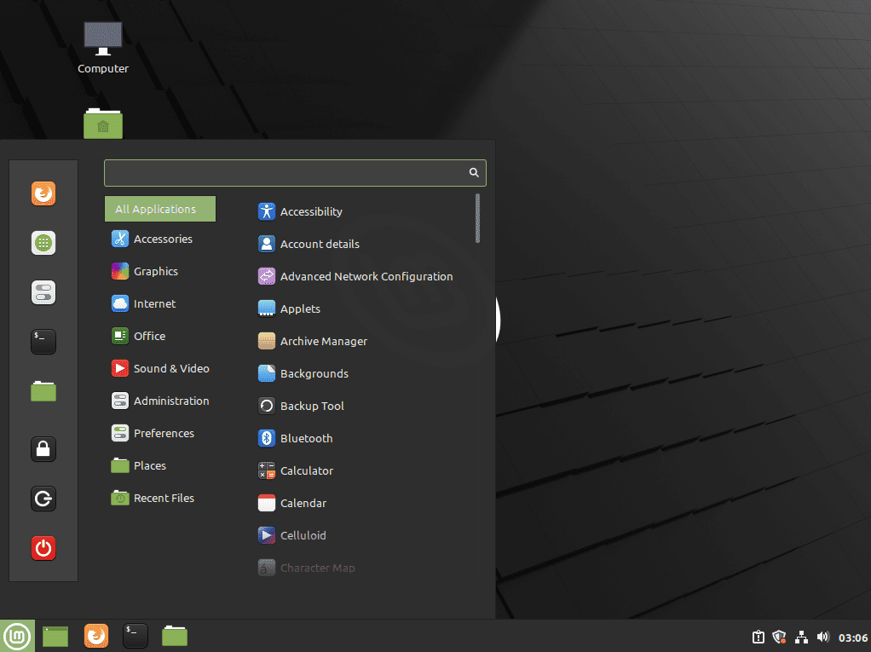Open the Files icon in the sidebar
Viewport: 871px width, 652px height.
coord(43,391)
